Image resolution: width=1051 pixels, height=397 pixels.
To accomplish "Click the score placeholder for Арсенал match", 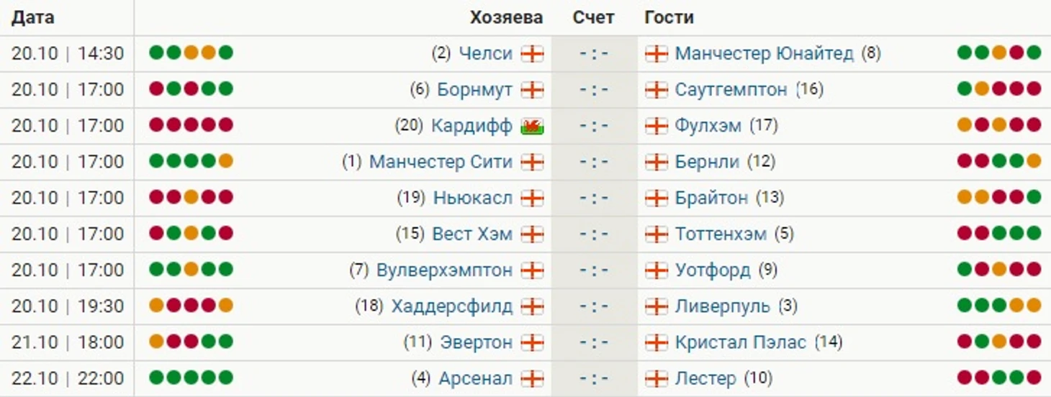I will [x=594, y=378].
